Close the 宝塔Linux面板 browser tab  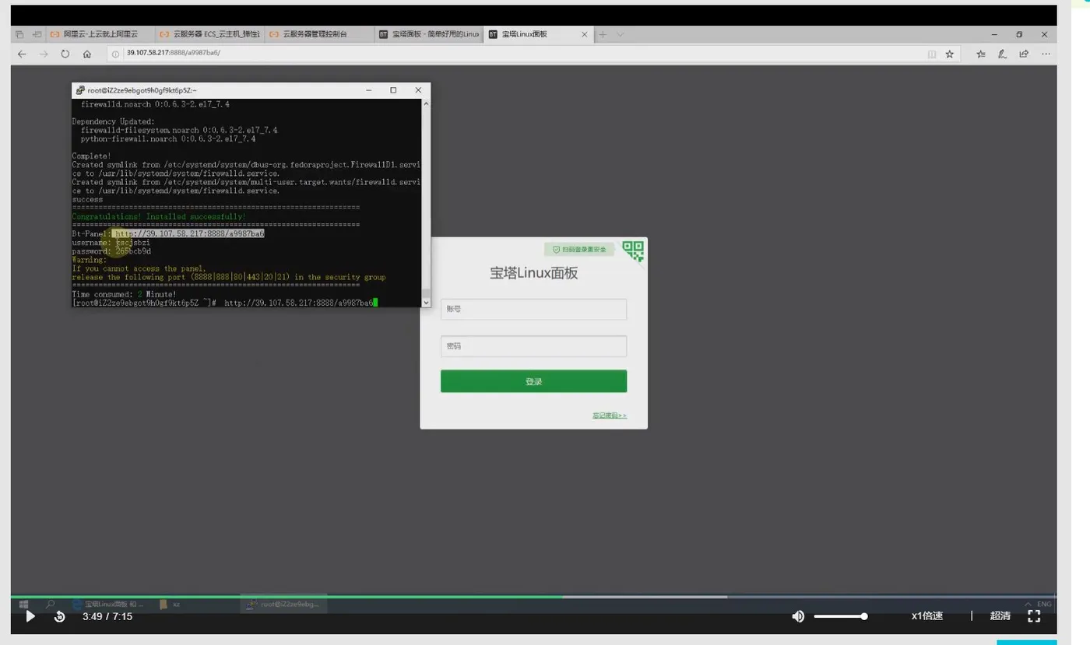pos(585,34)
